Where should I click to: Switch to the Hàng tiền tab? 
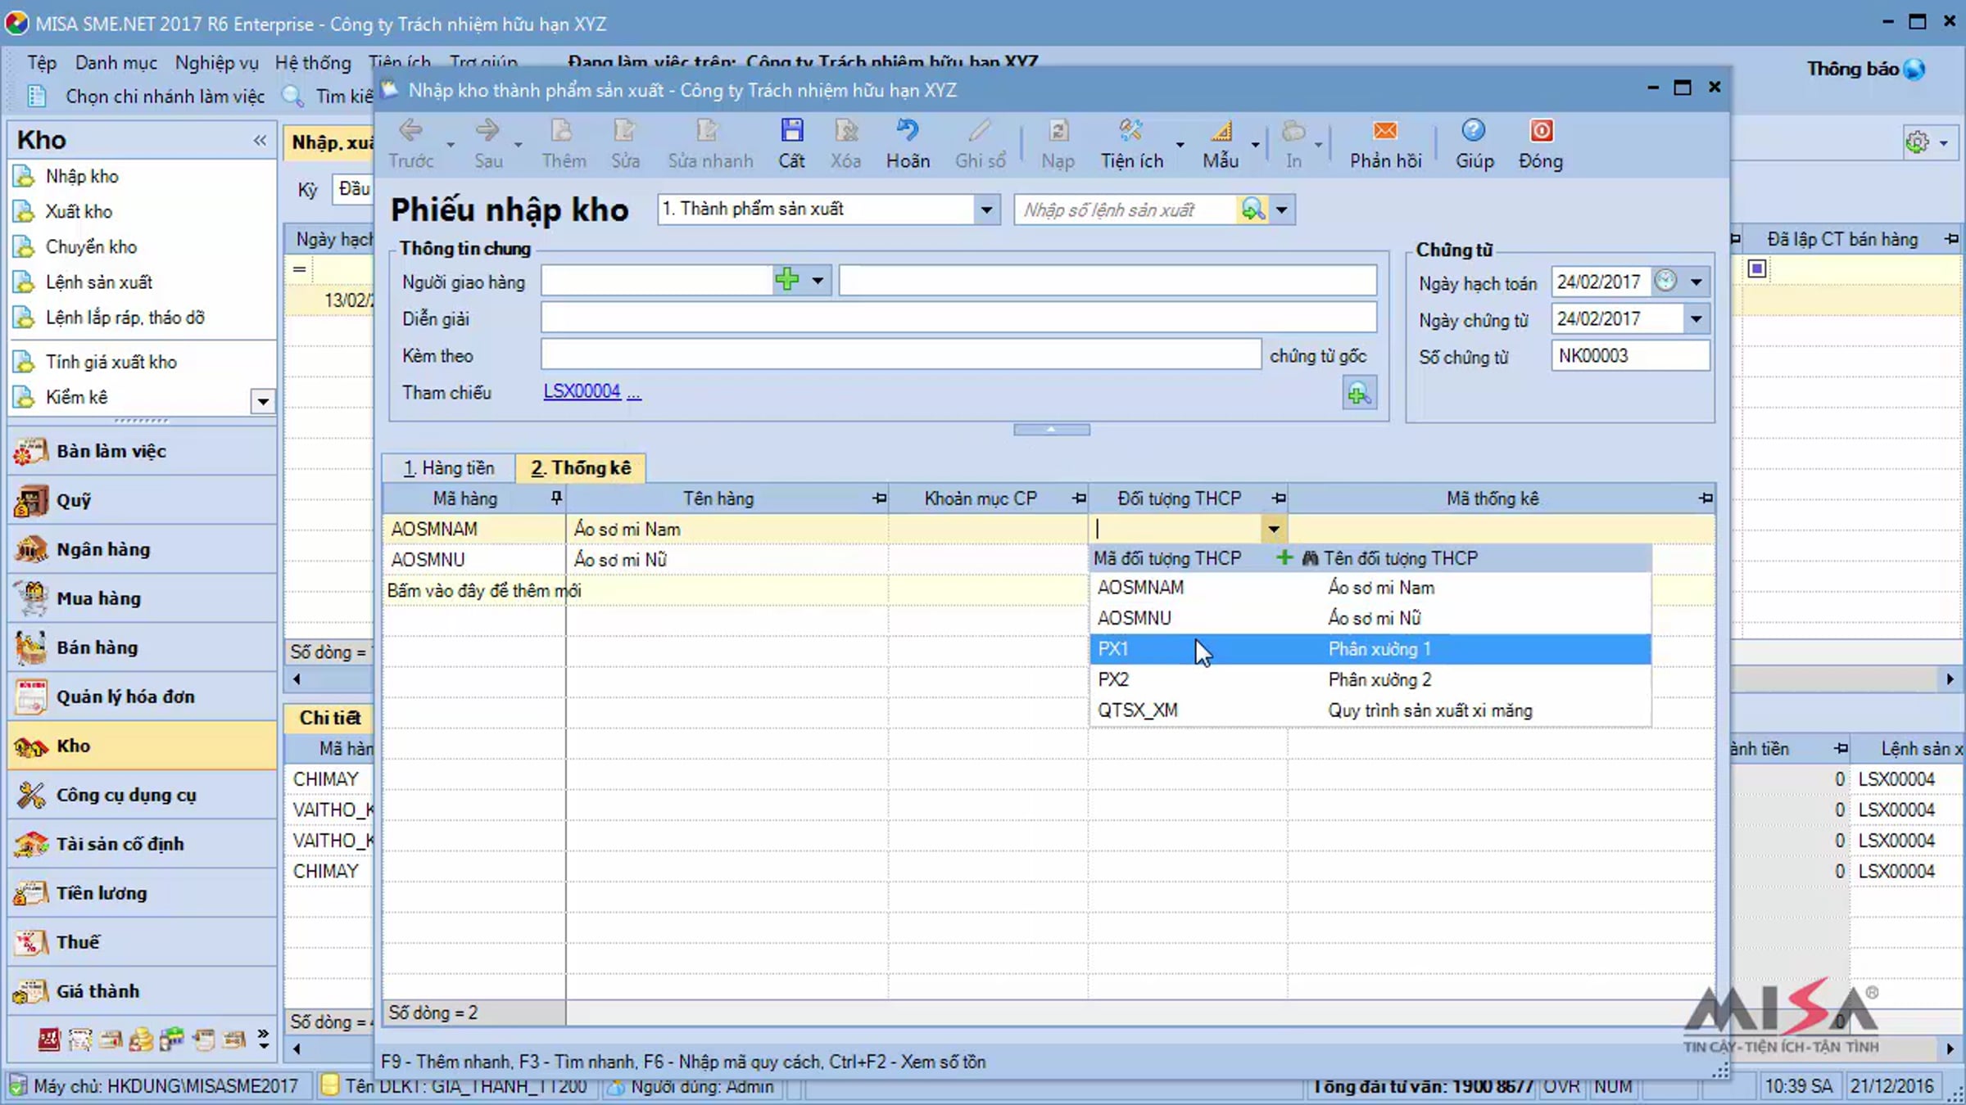click(449, 468)
